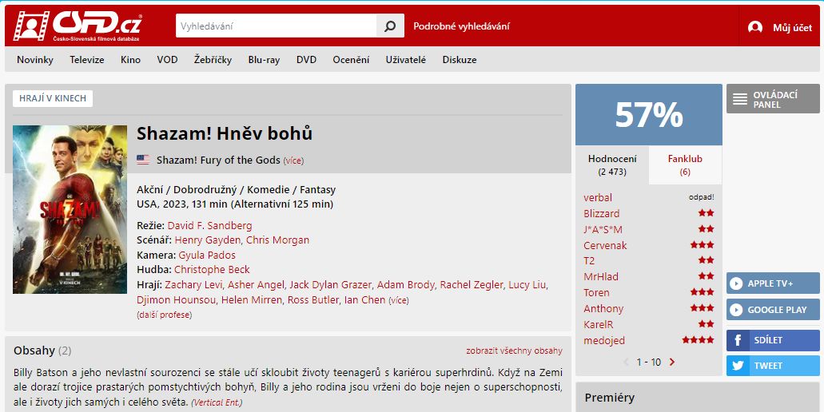
Task: Open cinematographer Gyula Pados page
Action: (x=207, y=255)
